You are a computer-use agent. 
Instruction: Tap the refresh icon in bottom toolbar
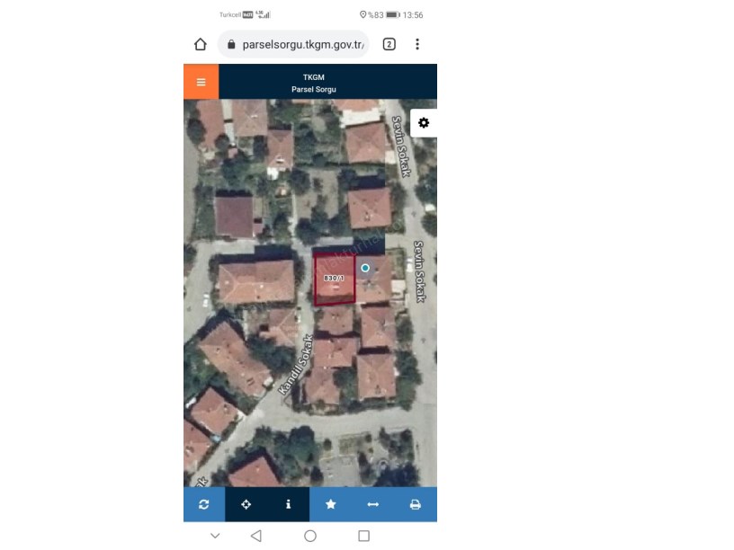204,505
